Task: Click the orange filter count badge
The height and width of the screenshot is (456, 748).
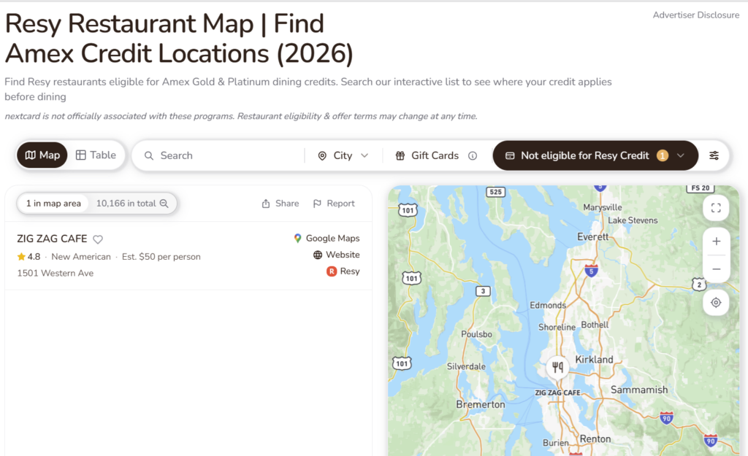Action: point(662,155)
